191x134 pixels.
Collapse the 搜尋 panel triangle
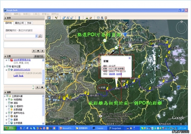pyautogui.click(x=5, y=18)
